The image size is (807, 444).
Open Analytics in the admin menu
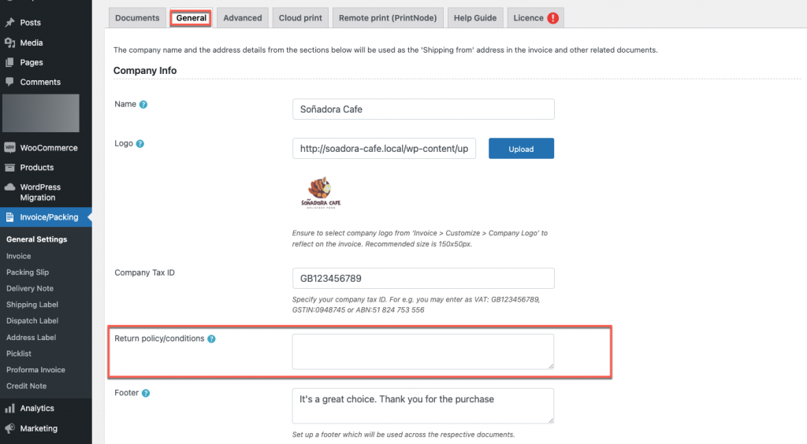(x=37, y=409)
